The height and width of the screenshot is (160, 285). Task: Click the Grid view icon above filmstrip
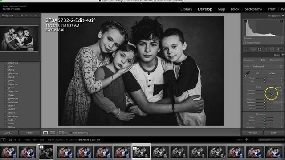pos(11,140)
